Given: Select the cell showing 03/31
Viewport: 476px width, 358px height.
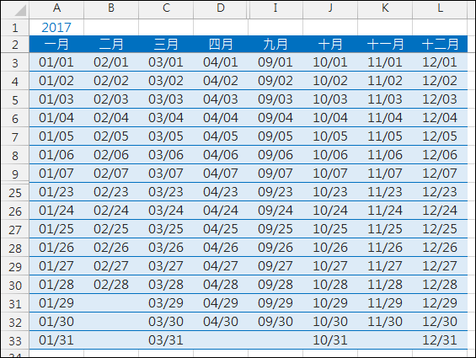Looking at the screenshot, I should tap(166, 340).
